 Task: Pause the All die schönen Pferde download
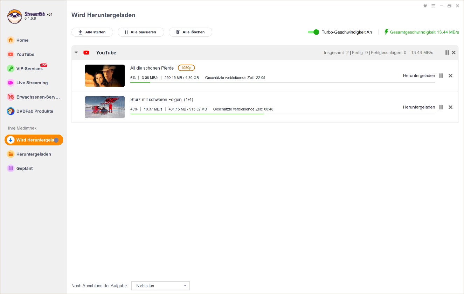441,76
